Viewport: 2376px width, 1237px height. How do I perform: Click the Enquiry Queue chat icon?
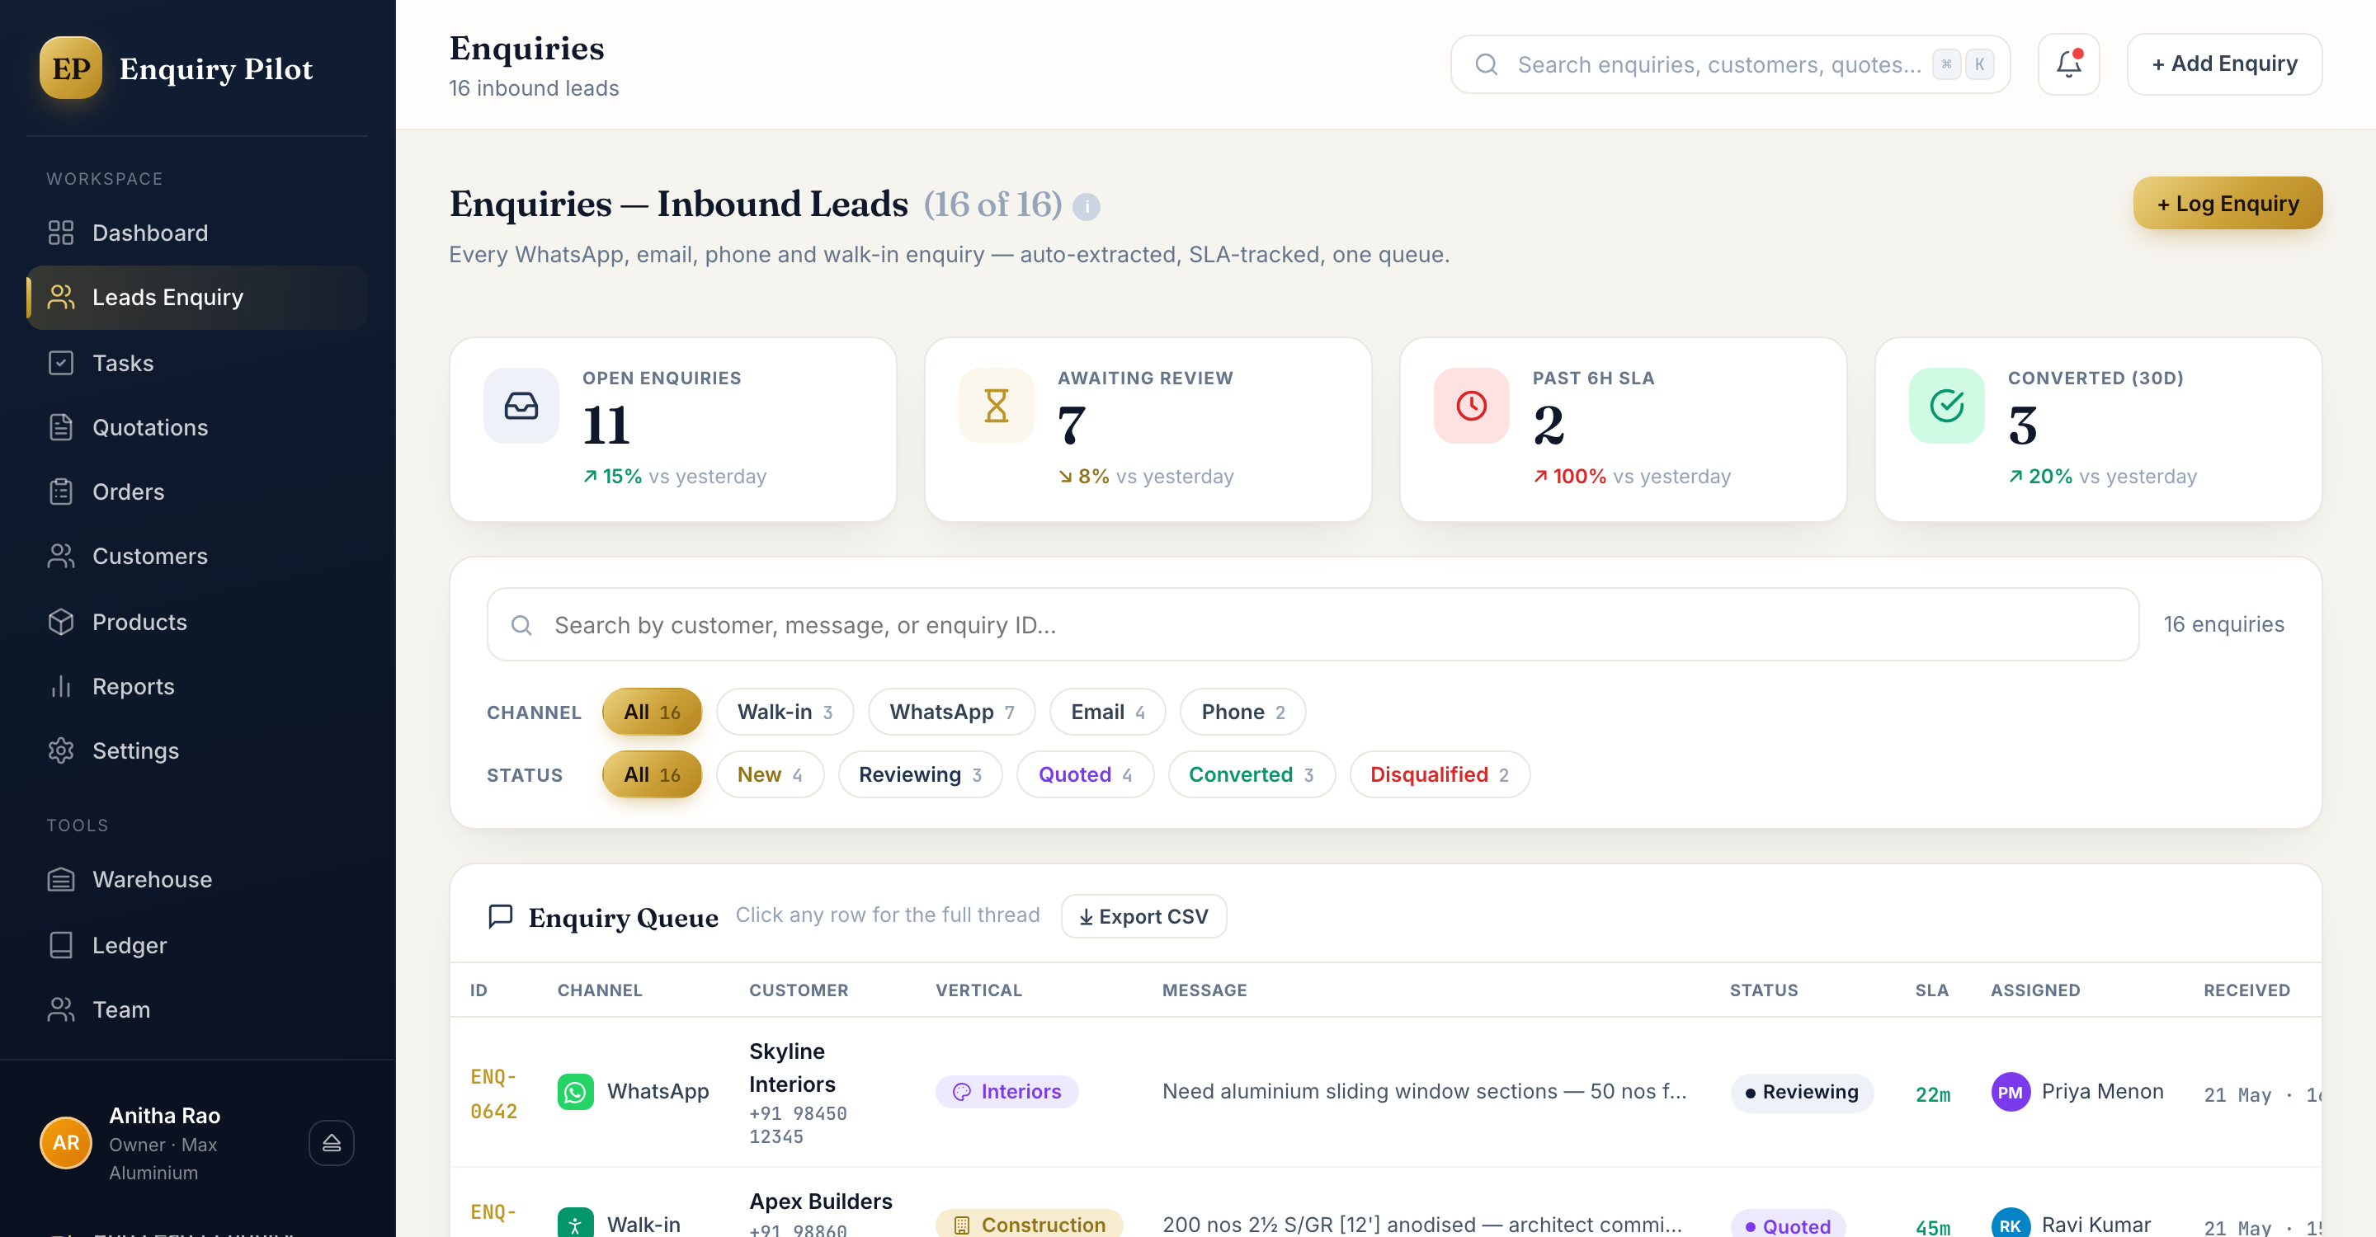coord(500,916)
